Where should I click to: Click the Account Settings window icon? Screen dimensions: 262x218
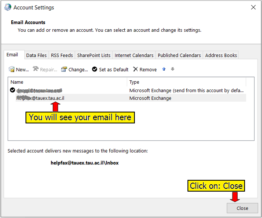8,7
